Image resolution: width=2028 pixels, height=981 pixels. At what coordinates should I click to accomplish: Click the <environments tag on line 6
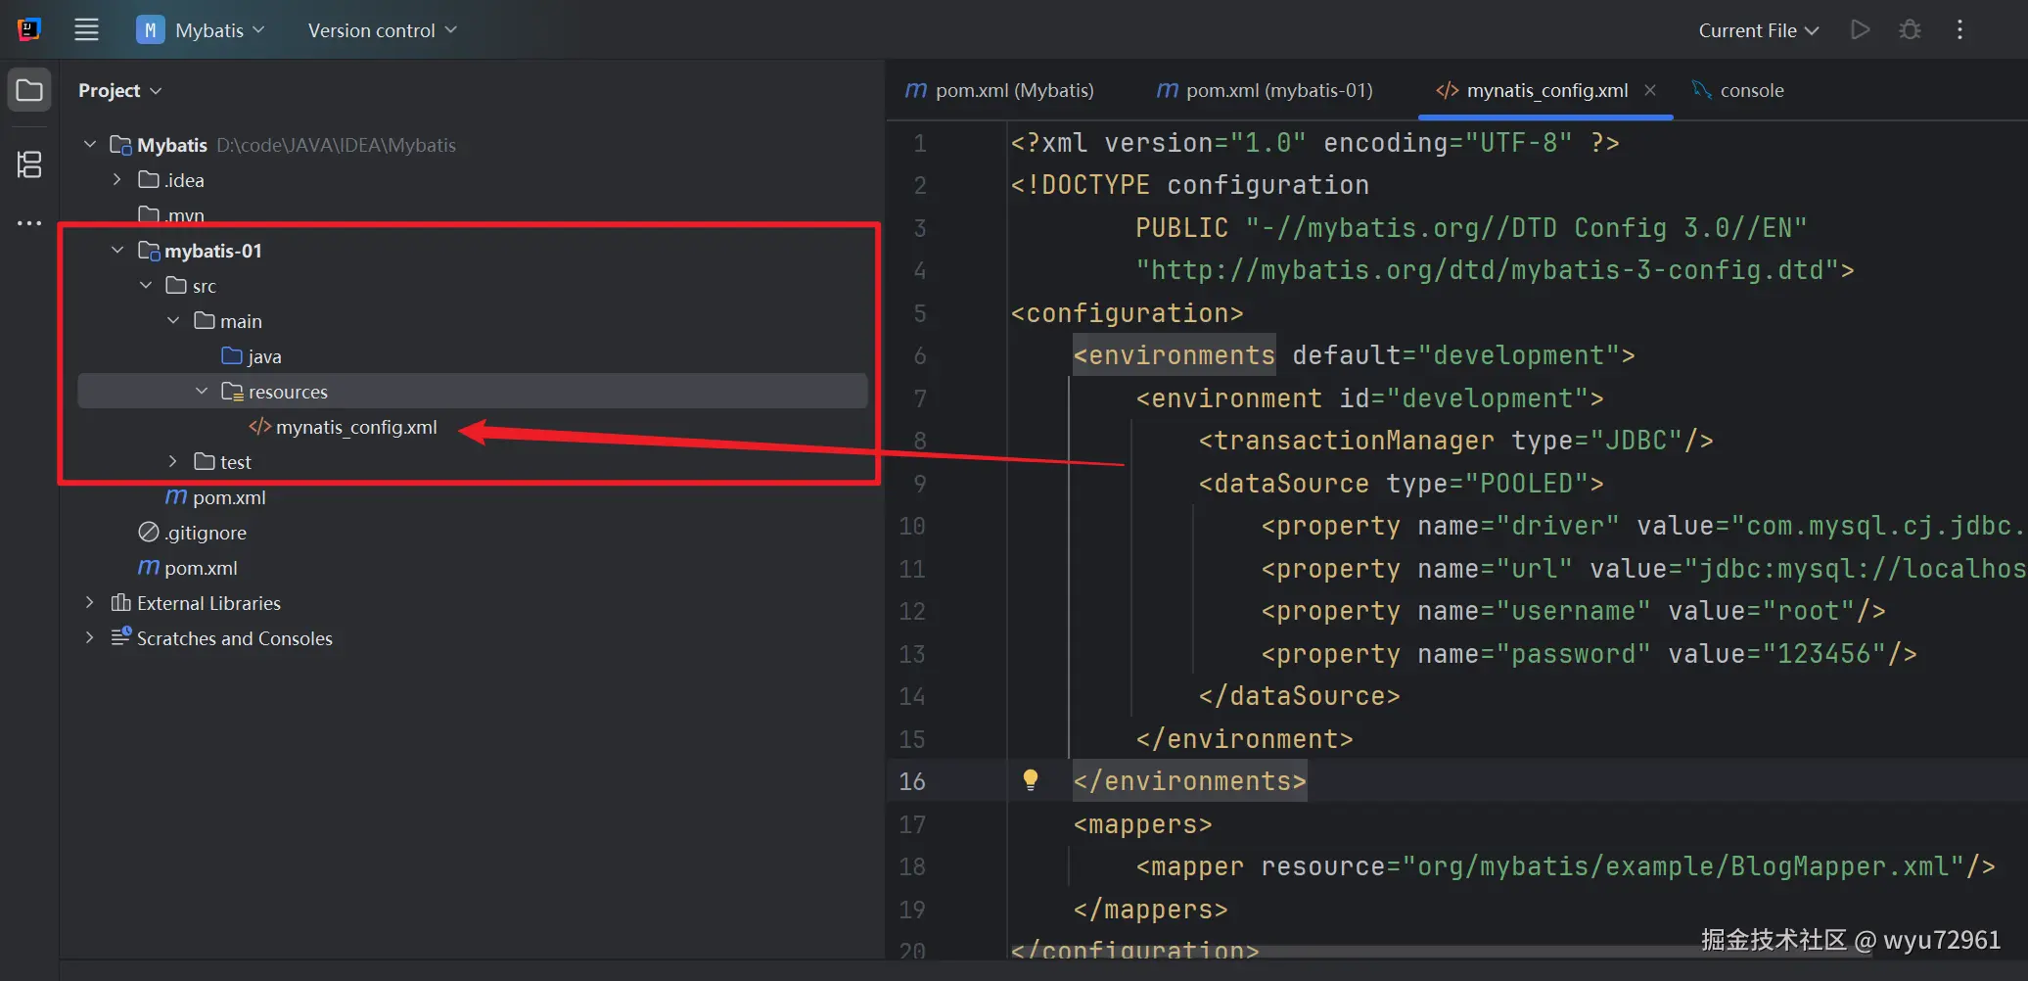1175,355
